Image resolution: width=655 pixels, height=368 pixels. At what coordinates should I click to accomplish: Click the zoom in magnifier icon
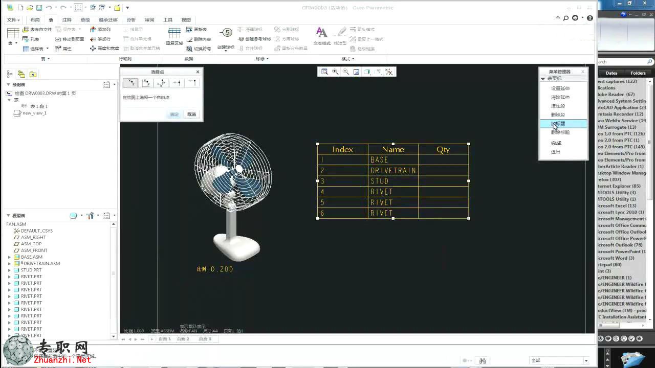tap(335, 72)
